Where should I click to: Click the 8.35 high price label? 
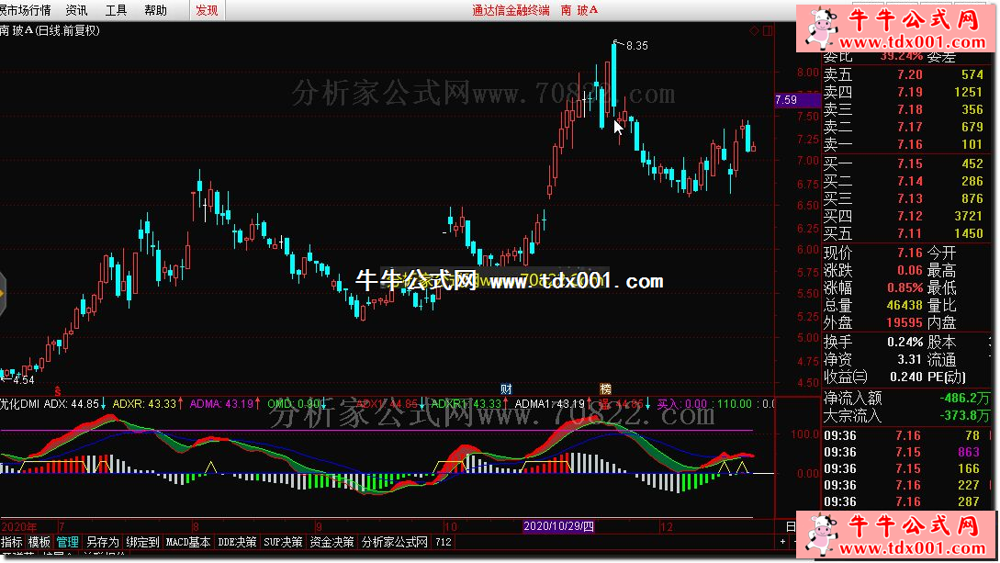pos(636,46)
